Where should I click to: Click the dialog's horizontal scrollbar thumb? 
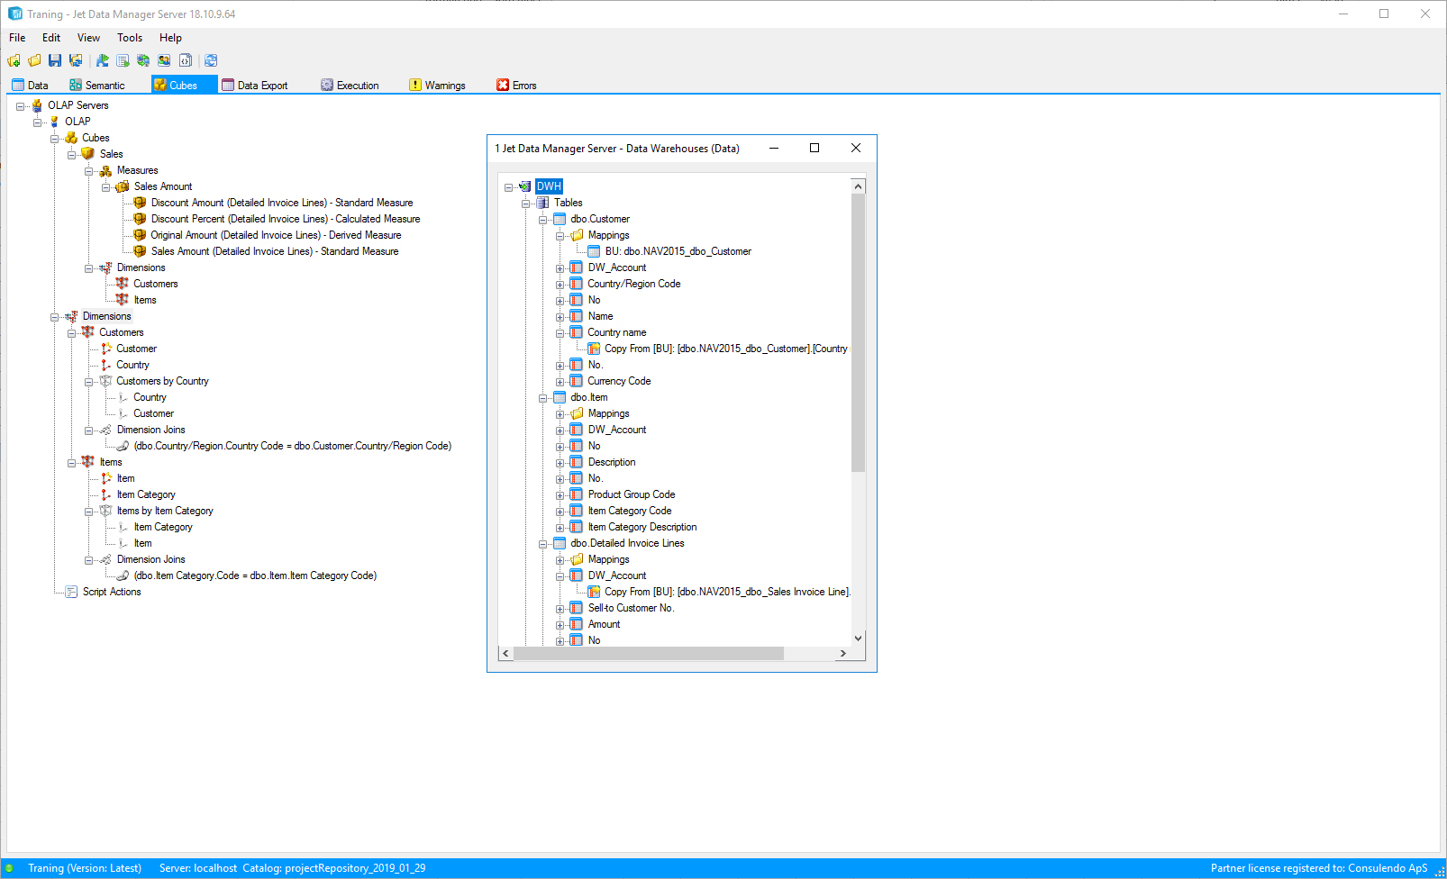click(x=648, y=653)
